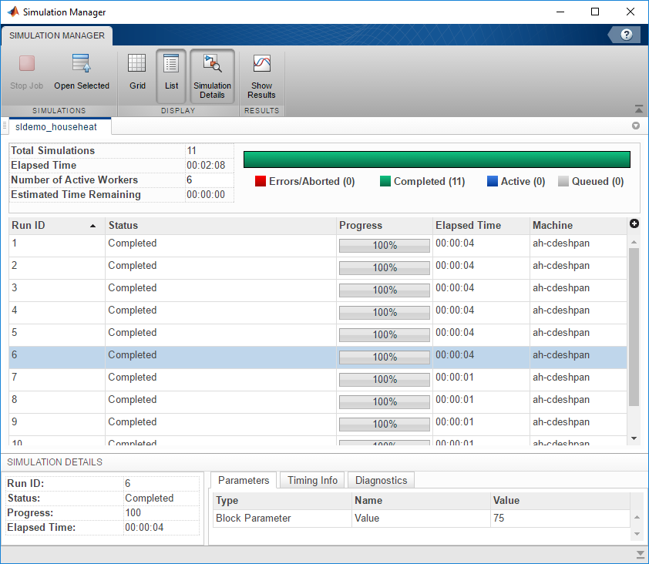
Task: Click the red Errors/Aborted legend swatch
Action: click(261, 182)
